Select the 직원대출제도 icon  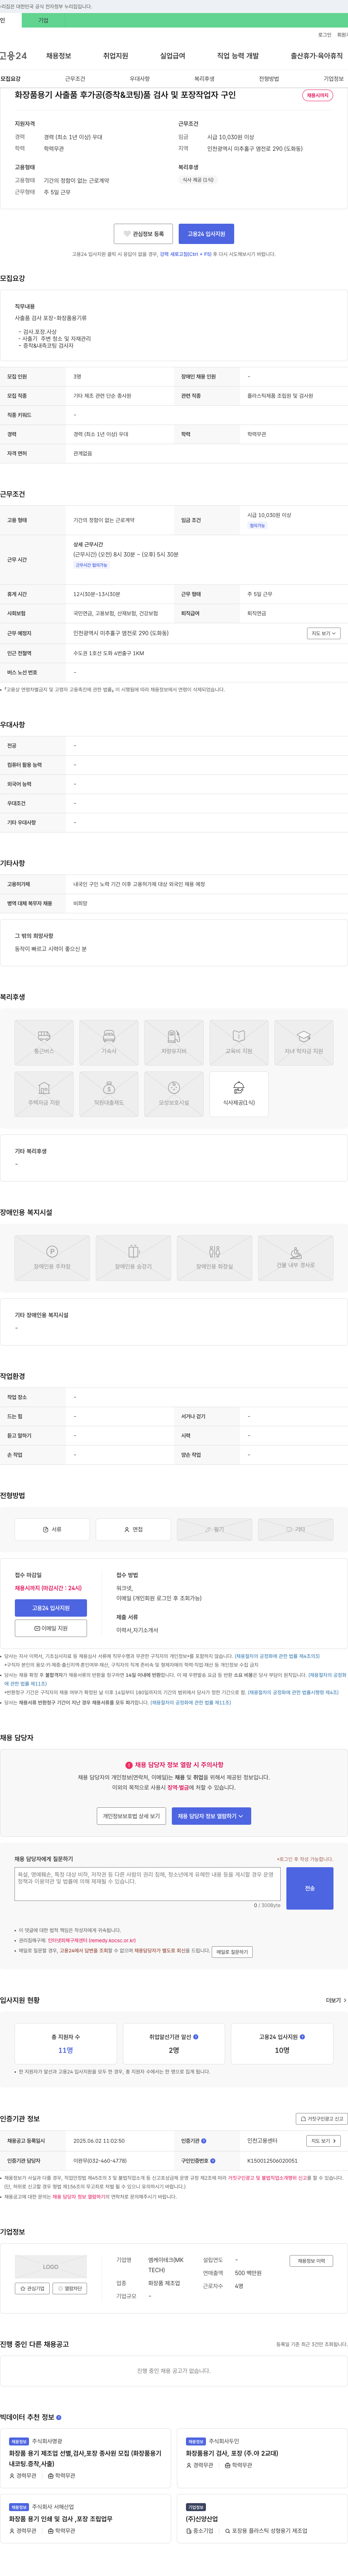click(109, 1094)
